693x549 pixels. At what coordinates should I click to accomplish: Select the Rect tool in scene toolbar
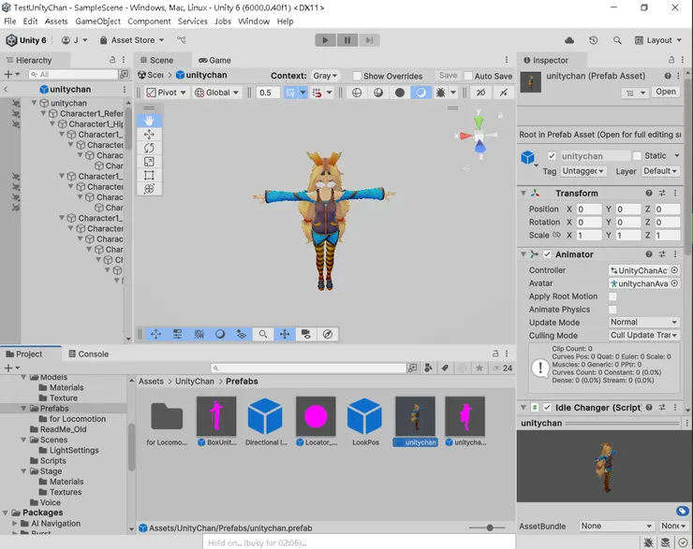pyautogui.click(x=149, y=175)
